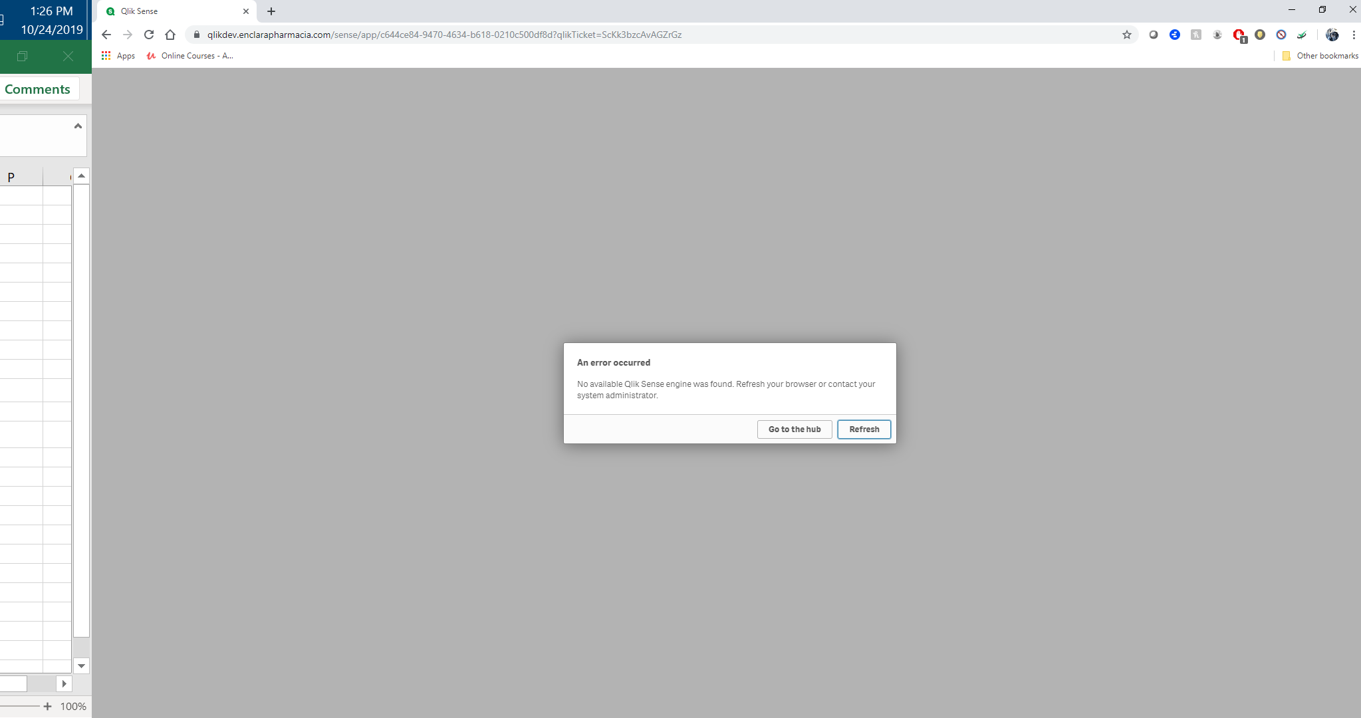
Task: Click the browser back arrow
Action: tap(106, 34)
